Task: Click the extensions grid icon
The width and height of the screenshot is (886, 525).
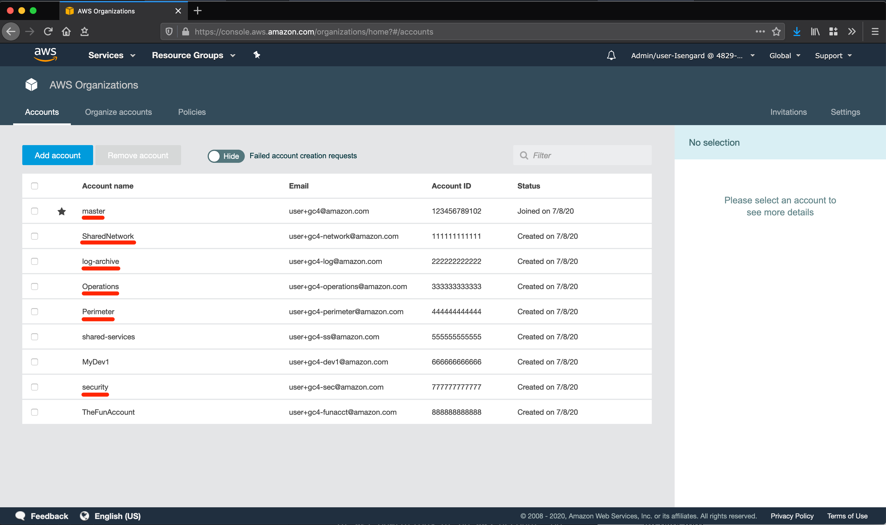Action: point(833,31)
